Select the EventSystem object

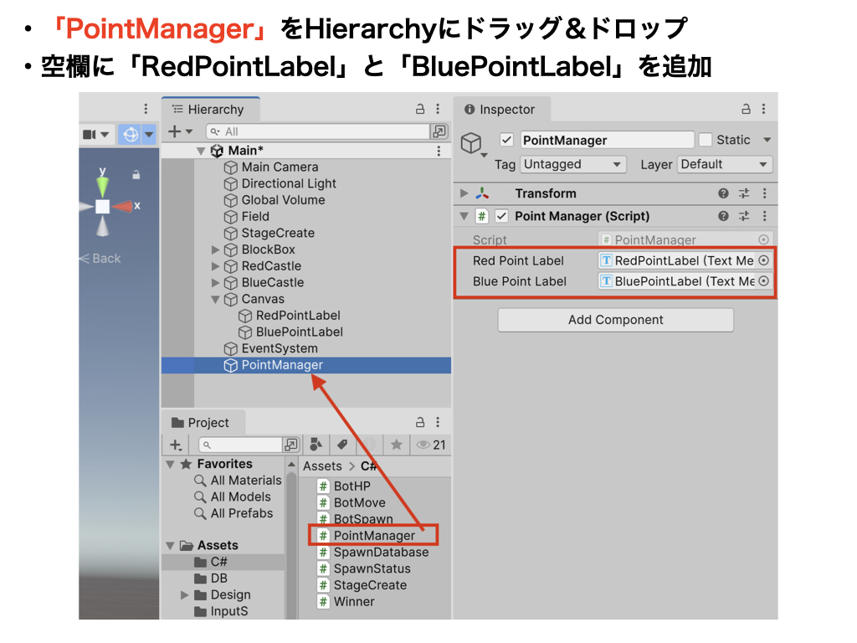click(279, 348)
